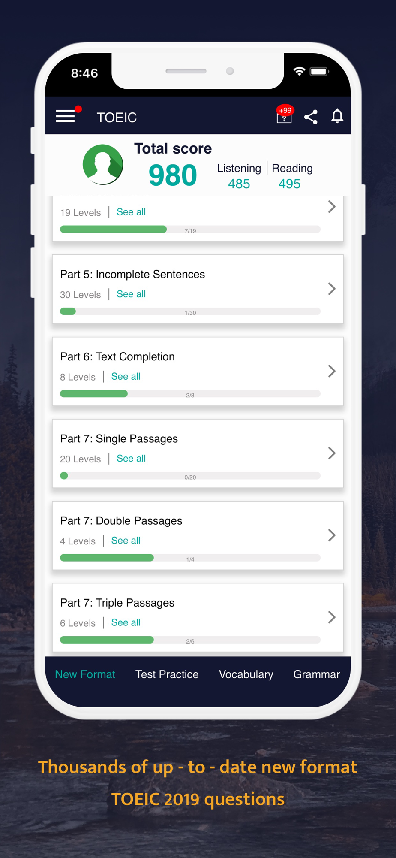Tap the green profile avatar

point(103,164)
